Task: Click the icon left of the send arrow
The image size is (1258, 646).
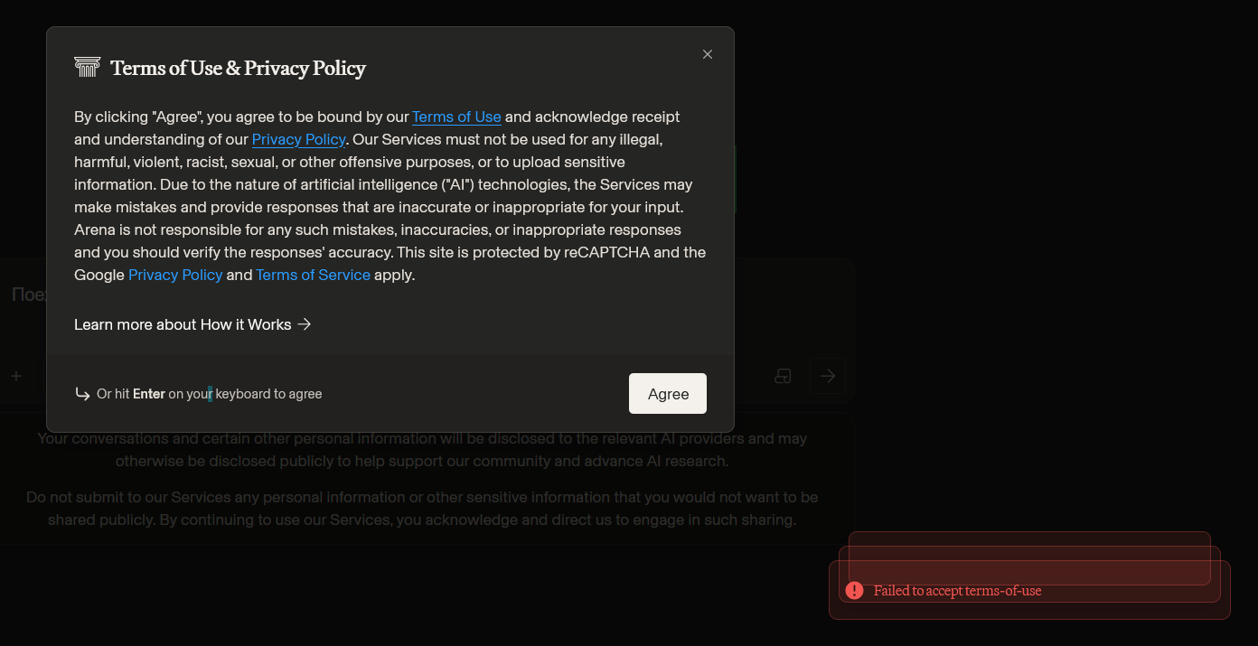Action: [x=784, y=376]
